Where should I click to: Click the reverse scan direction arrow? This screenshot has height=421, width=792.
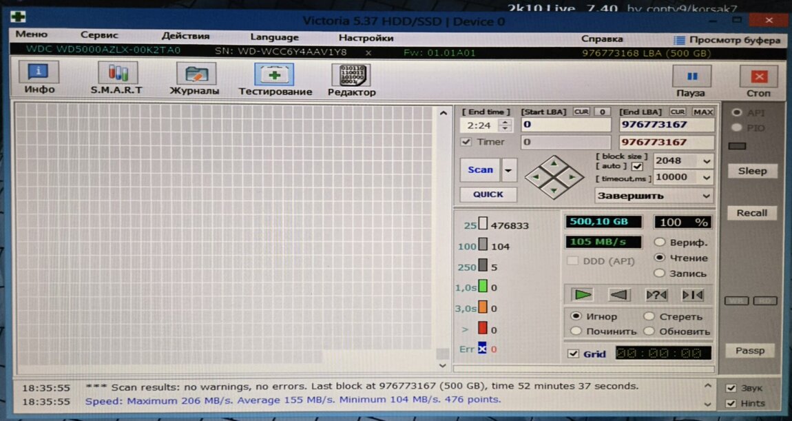[x=619, y=295]
